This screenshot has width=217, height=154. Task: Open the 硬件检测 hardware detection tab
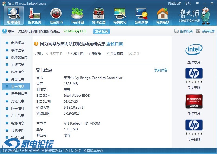13,16
